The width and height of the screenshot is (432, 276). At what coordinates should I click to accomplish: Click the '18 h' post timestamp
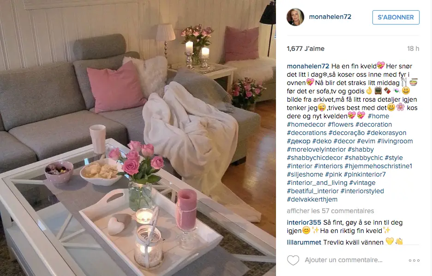click(413, 49)
